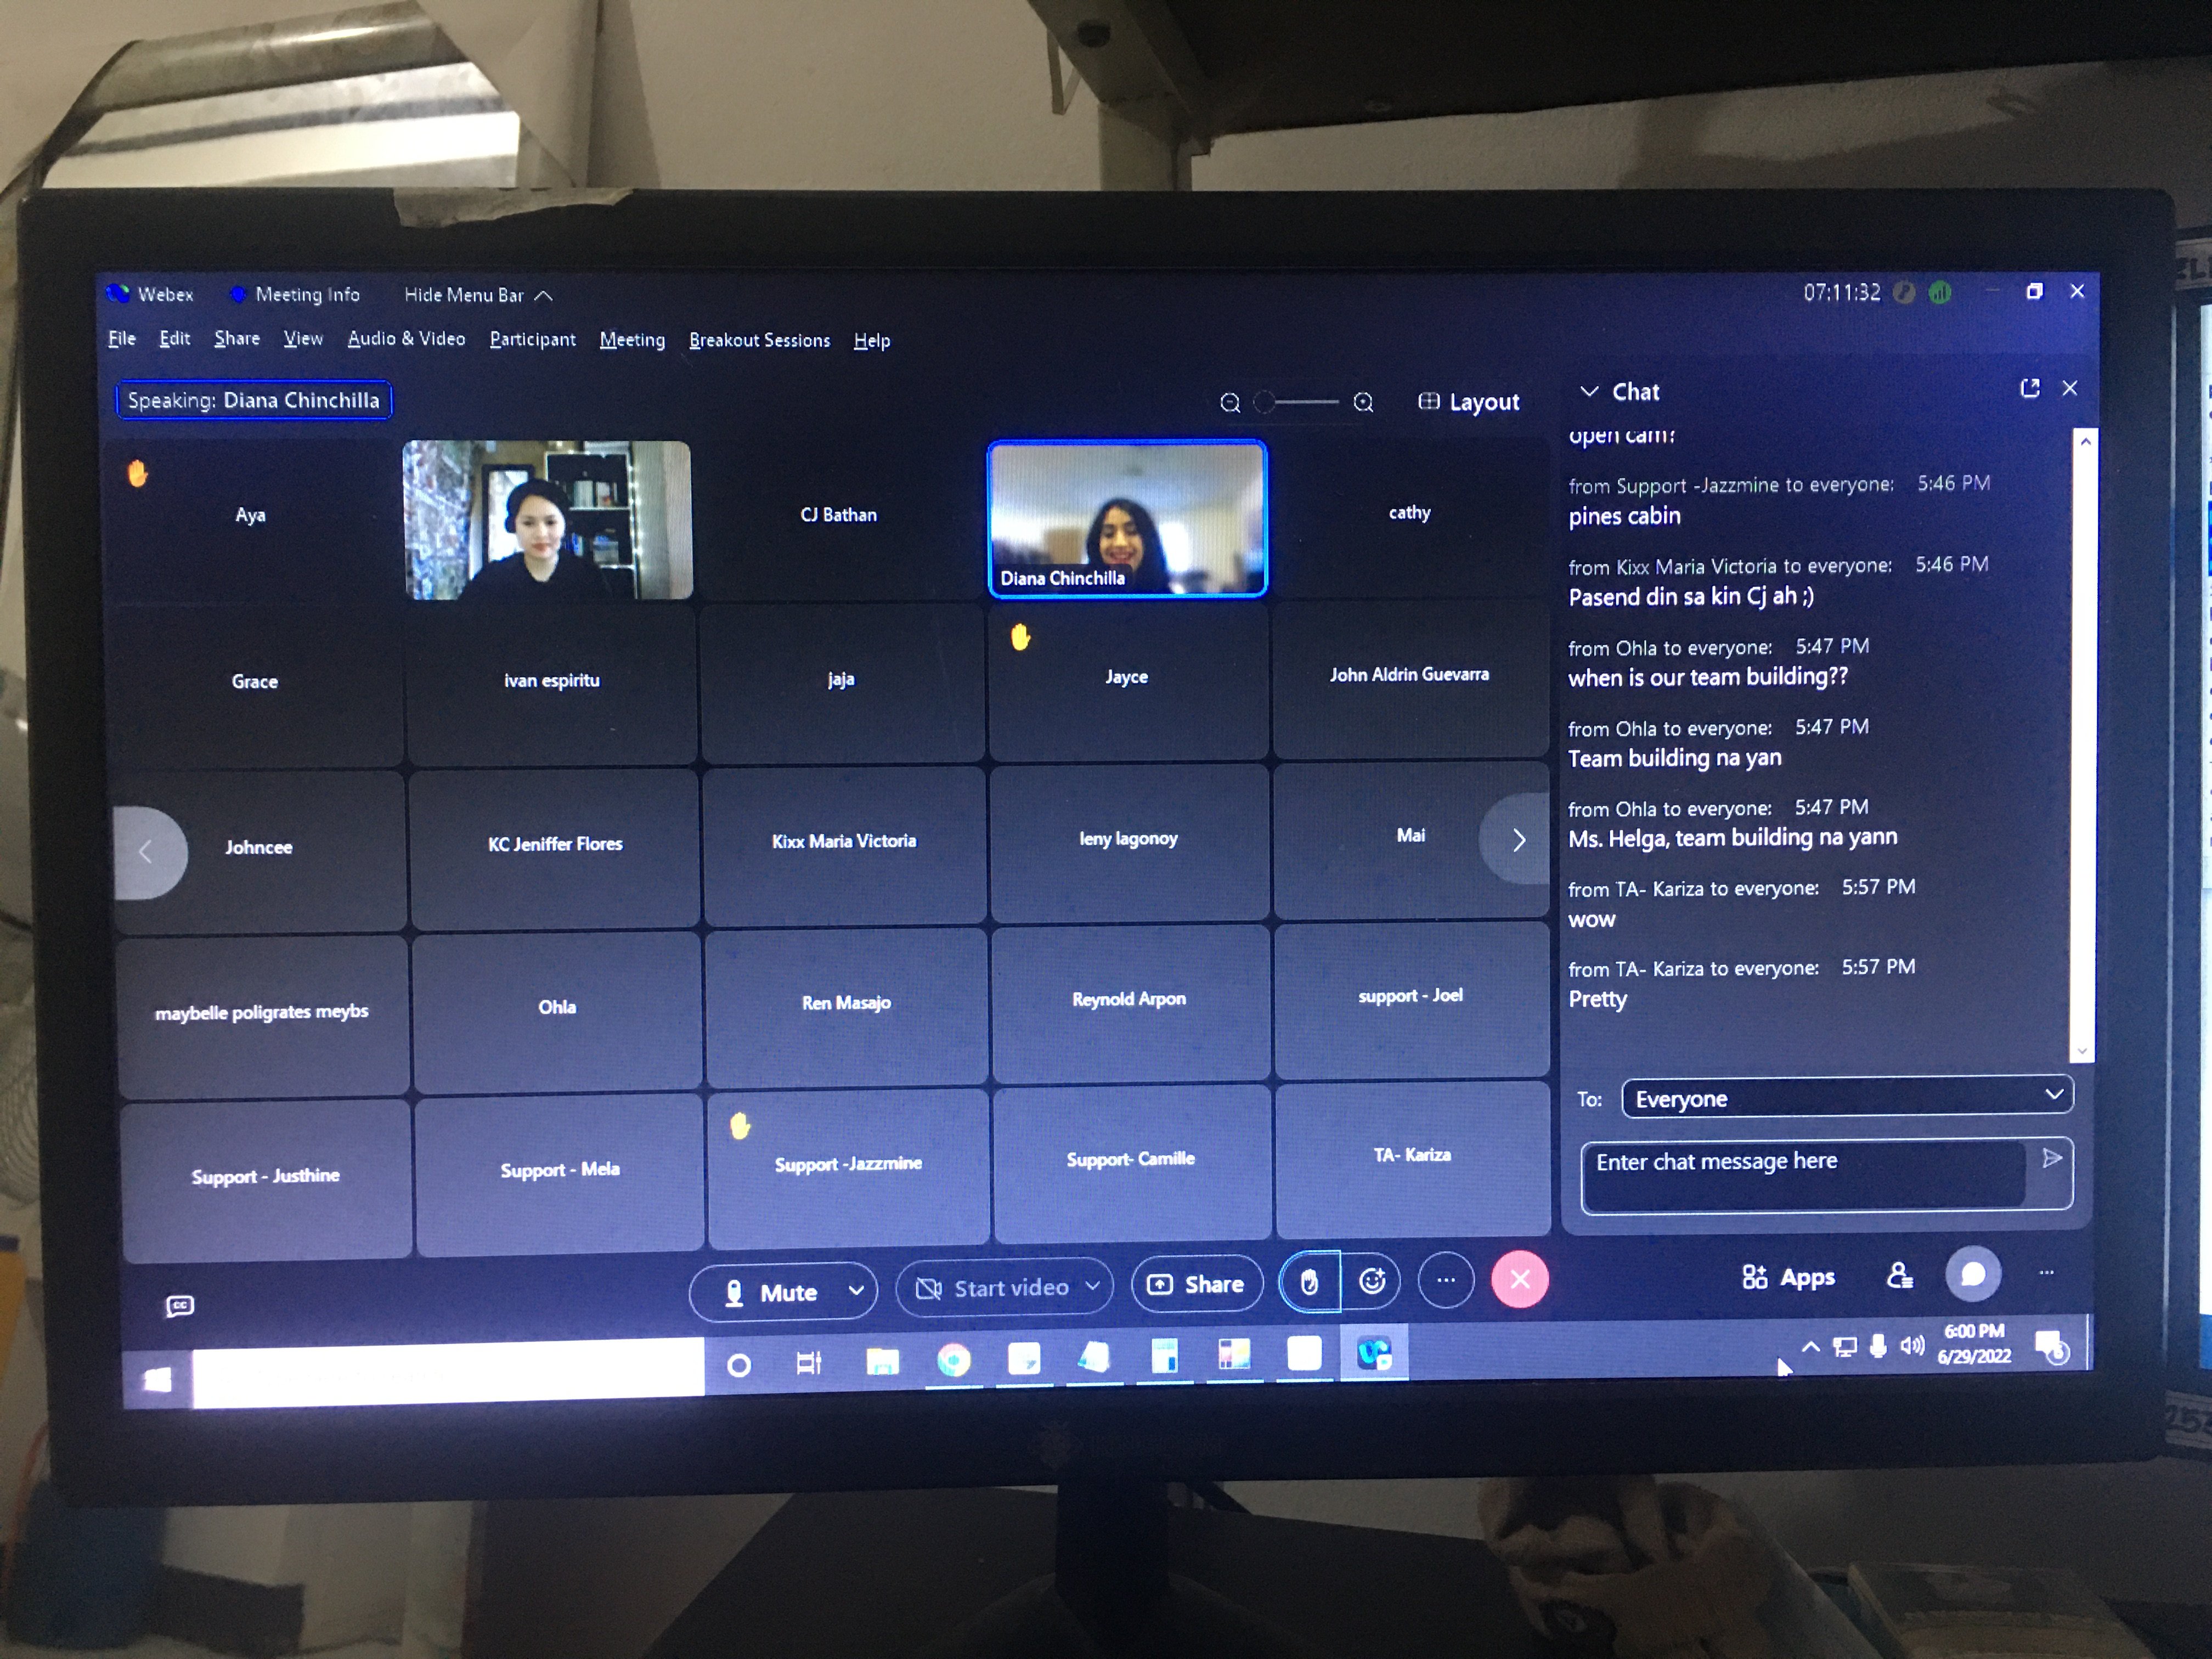Open the Participants panel icon
The image size is (2212, 1659).
tap(1899, 1276)
